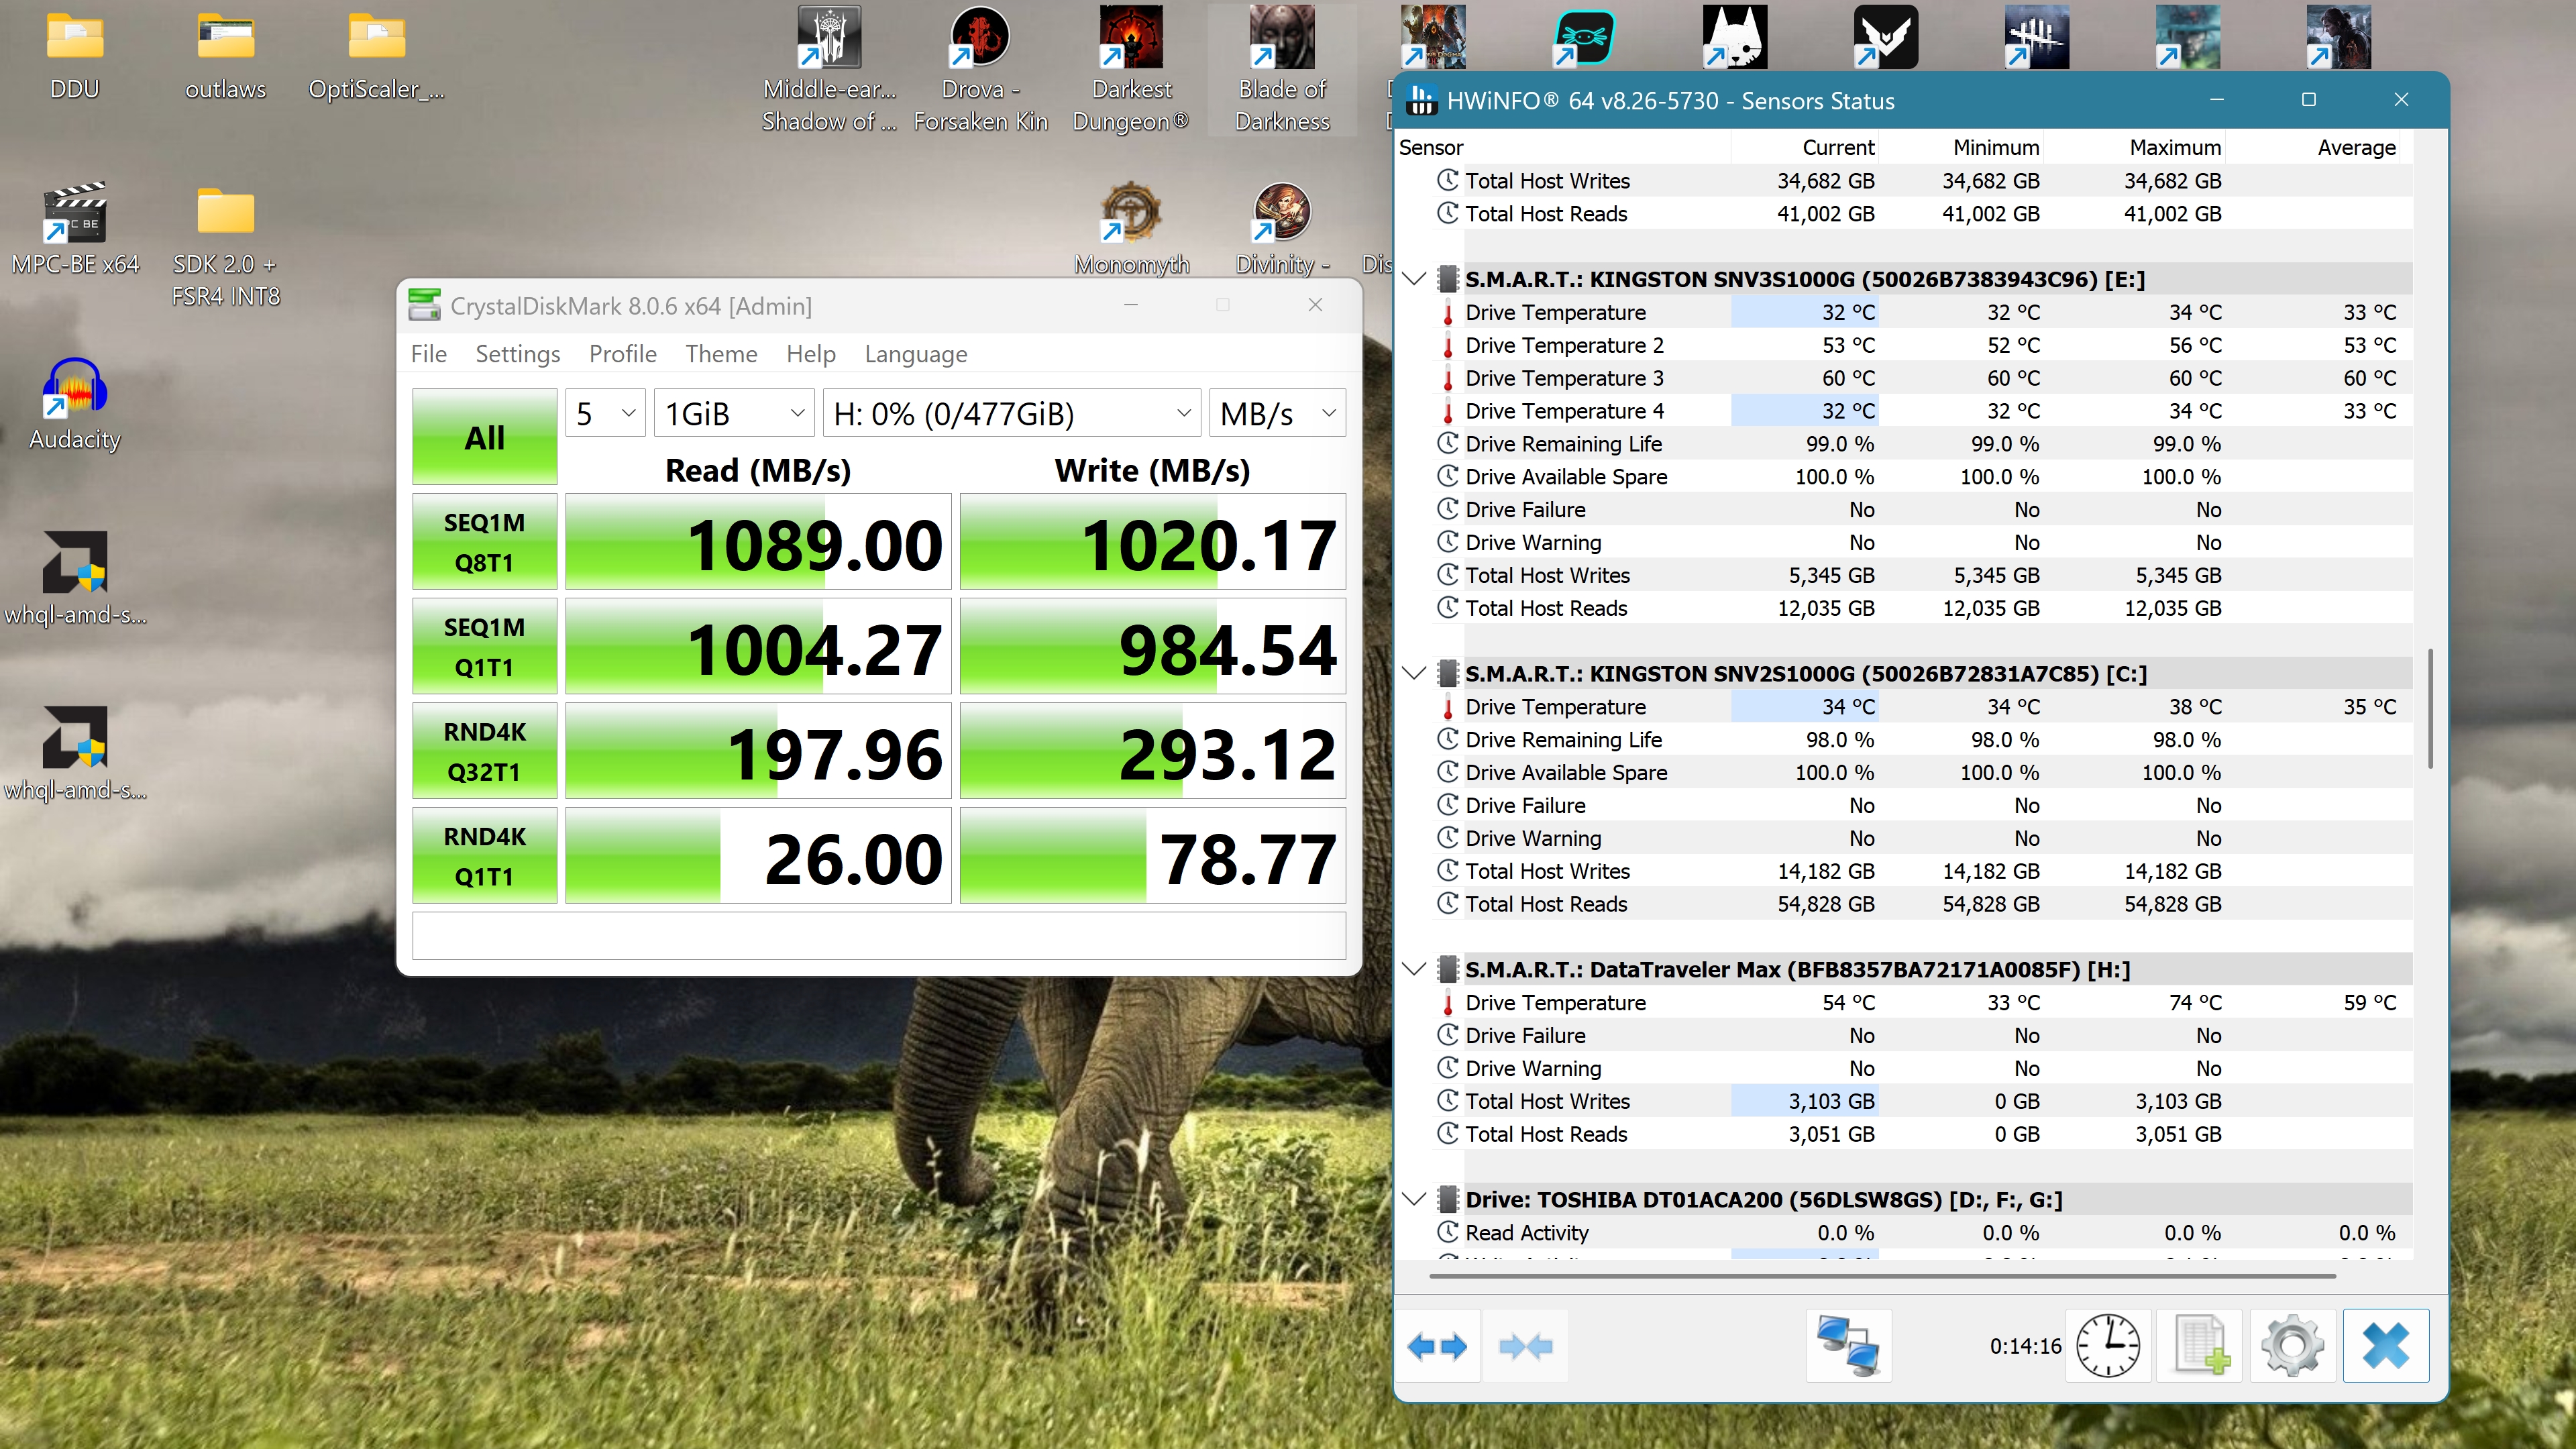Open the Settings menu in CrystalDiskMark
Viewport: 2576px width, 1449px height.
click(517, 354)
